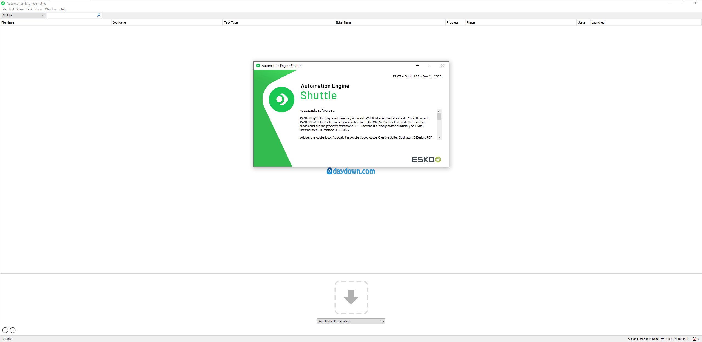
Task: Click 'Server: DESKTOP-NG6IP3F' status text
Action: point(645,339)
